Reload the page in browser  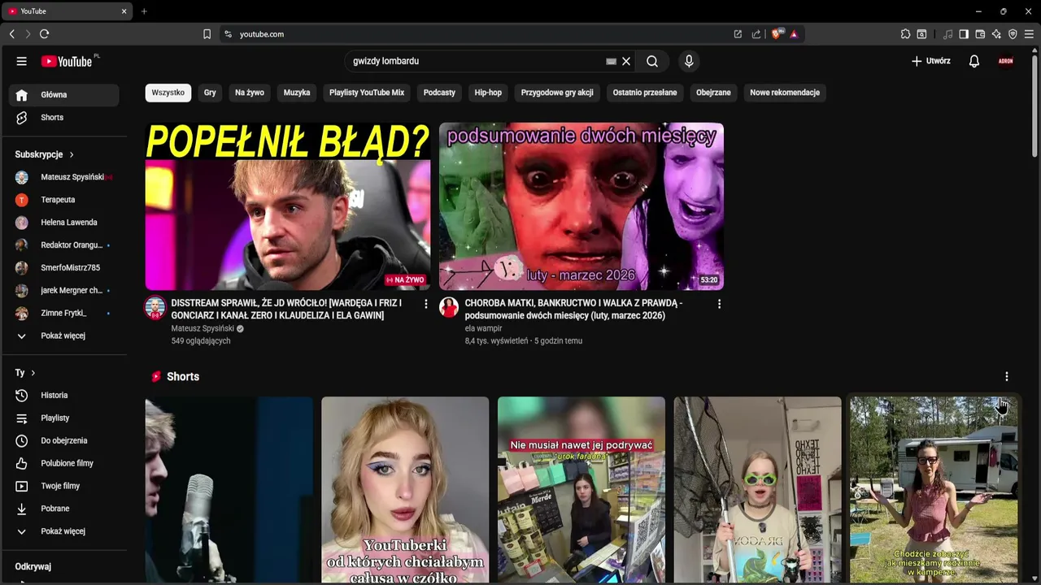click(45, 34)
